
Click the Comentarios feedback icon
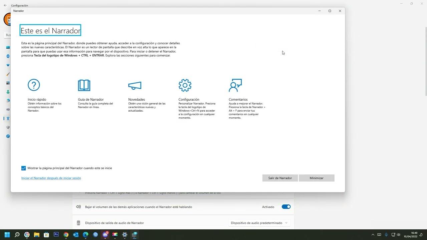tap(235, 85)
